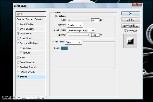153x102 pixels.
Task: Open Bevel and Emboss settings label
Action: click(x=29, y=43)
